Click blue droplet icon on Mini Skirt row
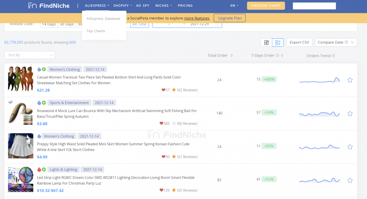The width and height of the screenshot is (367, 199). [39, 136]
